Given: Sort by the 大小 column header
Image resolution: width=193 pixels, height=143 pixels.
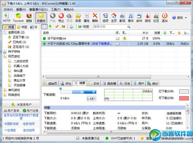Looking at the screenshot, I should [x=139, y=33].
